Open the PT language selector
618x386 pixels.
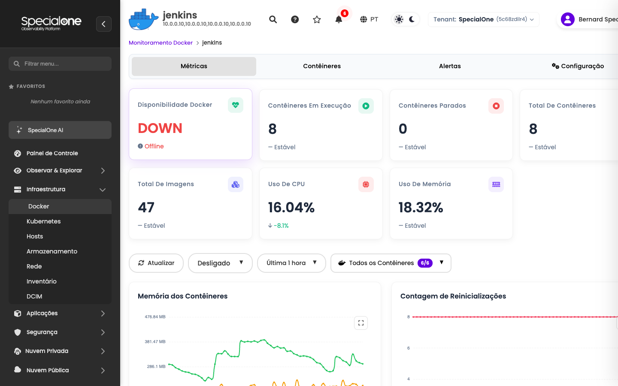coord(369,19)
